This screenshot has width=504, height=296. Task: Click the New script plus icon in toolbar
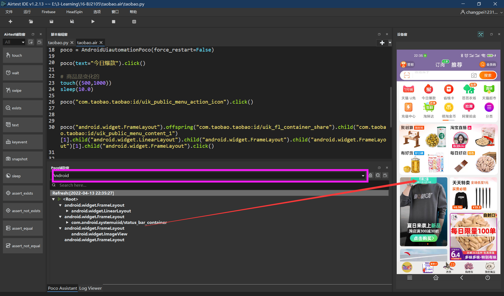coord(10,22)
